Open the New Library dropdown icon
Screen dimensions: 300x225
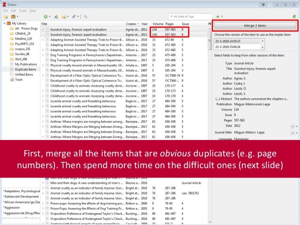click(15, 17)
